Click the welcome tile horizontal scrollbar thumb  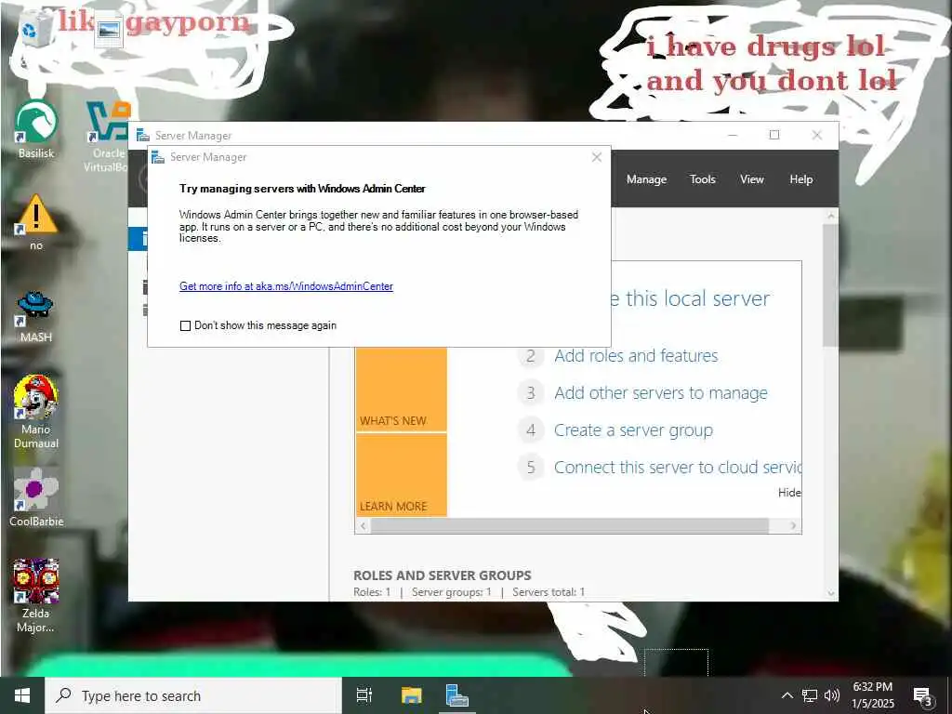pyautogui.click(x=570, y=526)
